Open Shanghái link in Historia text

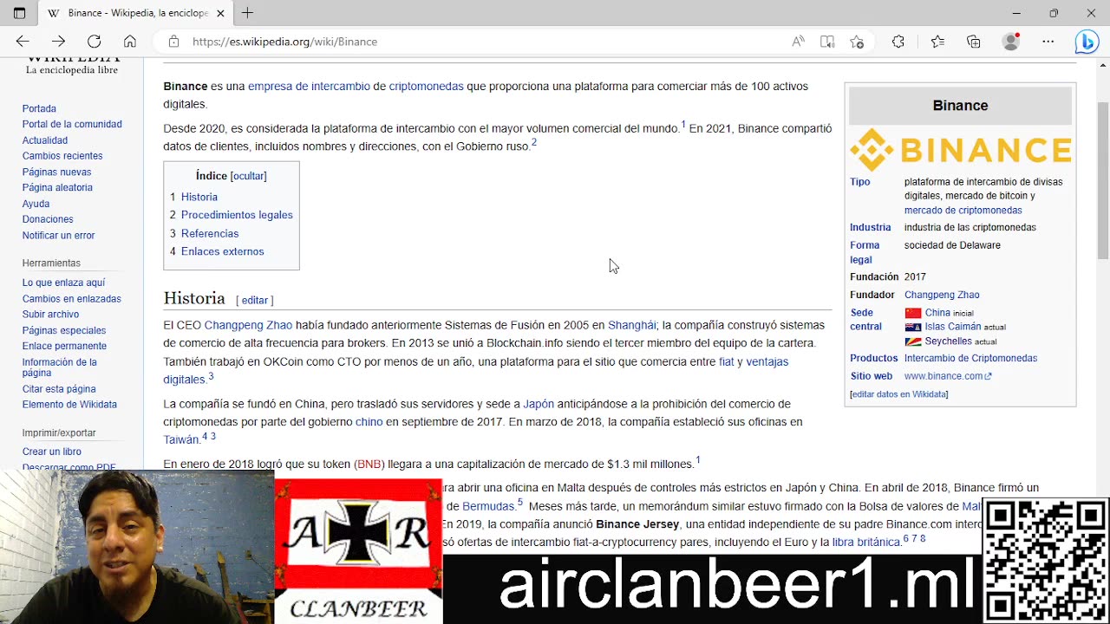point(632,325)
